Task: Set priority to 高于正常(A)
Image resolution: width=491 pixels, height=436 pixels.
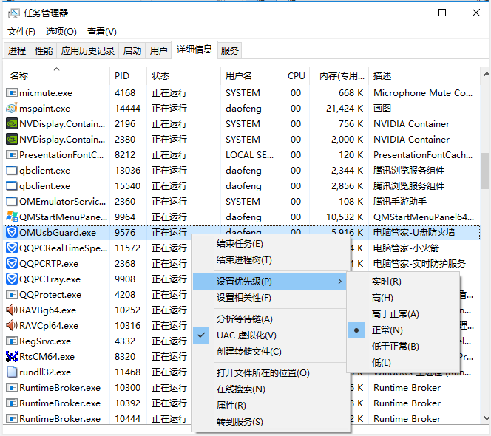Action: [403, 314]
